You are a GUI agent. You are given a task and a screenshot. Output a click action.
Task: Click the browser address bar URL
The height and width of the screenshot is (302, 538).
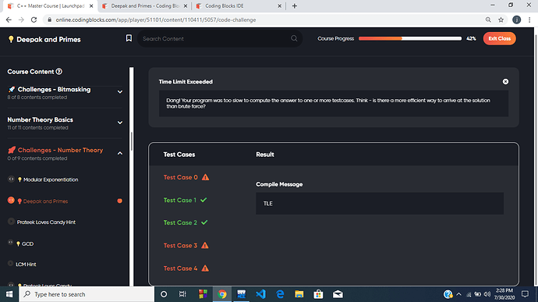(x=156, y=20)
